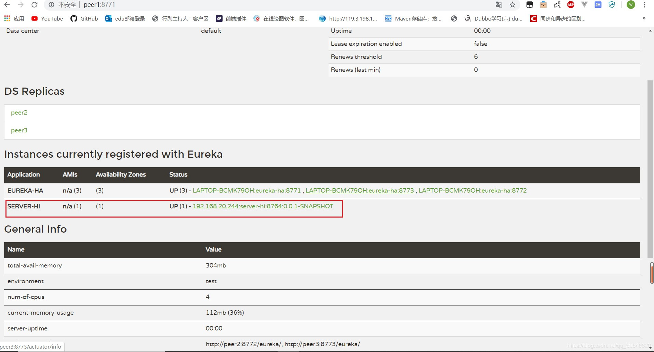Click the 'Status' column header
Image resolution: width=654 pixels, height=352 pixels.
[x=178, y=174]
